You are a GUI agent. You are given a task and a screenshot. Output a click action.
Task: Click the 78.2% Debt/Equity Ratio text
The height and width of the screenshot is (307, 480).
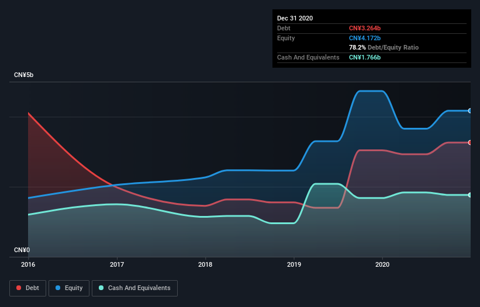click(x=384, y=47)
